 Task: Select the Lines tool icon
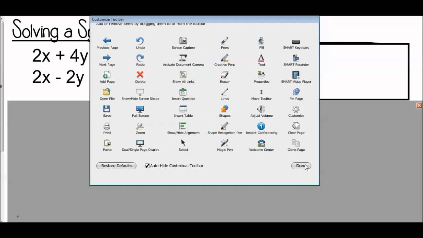click(225, 92)
